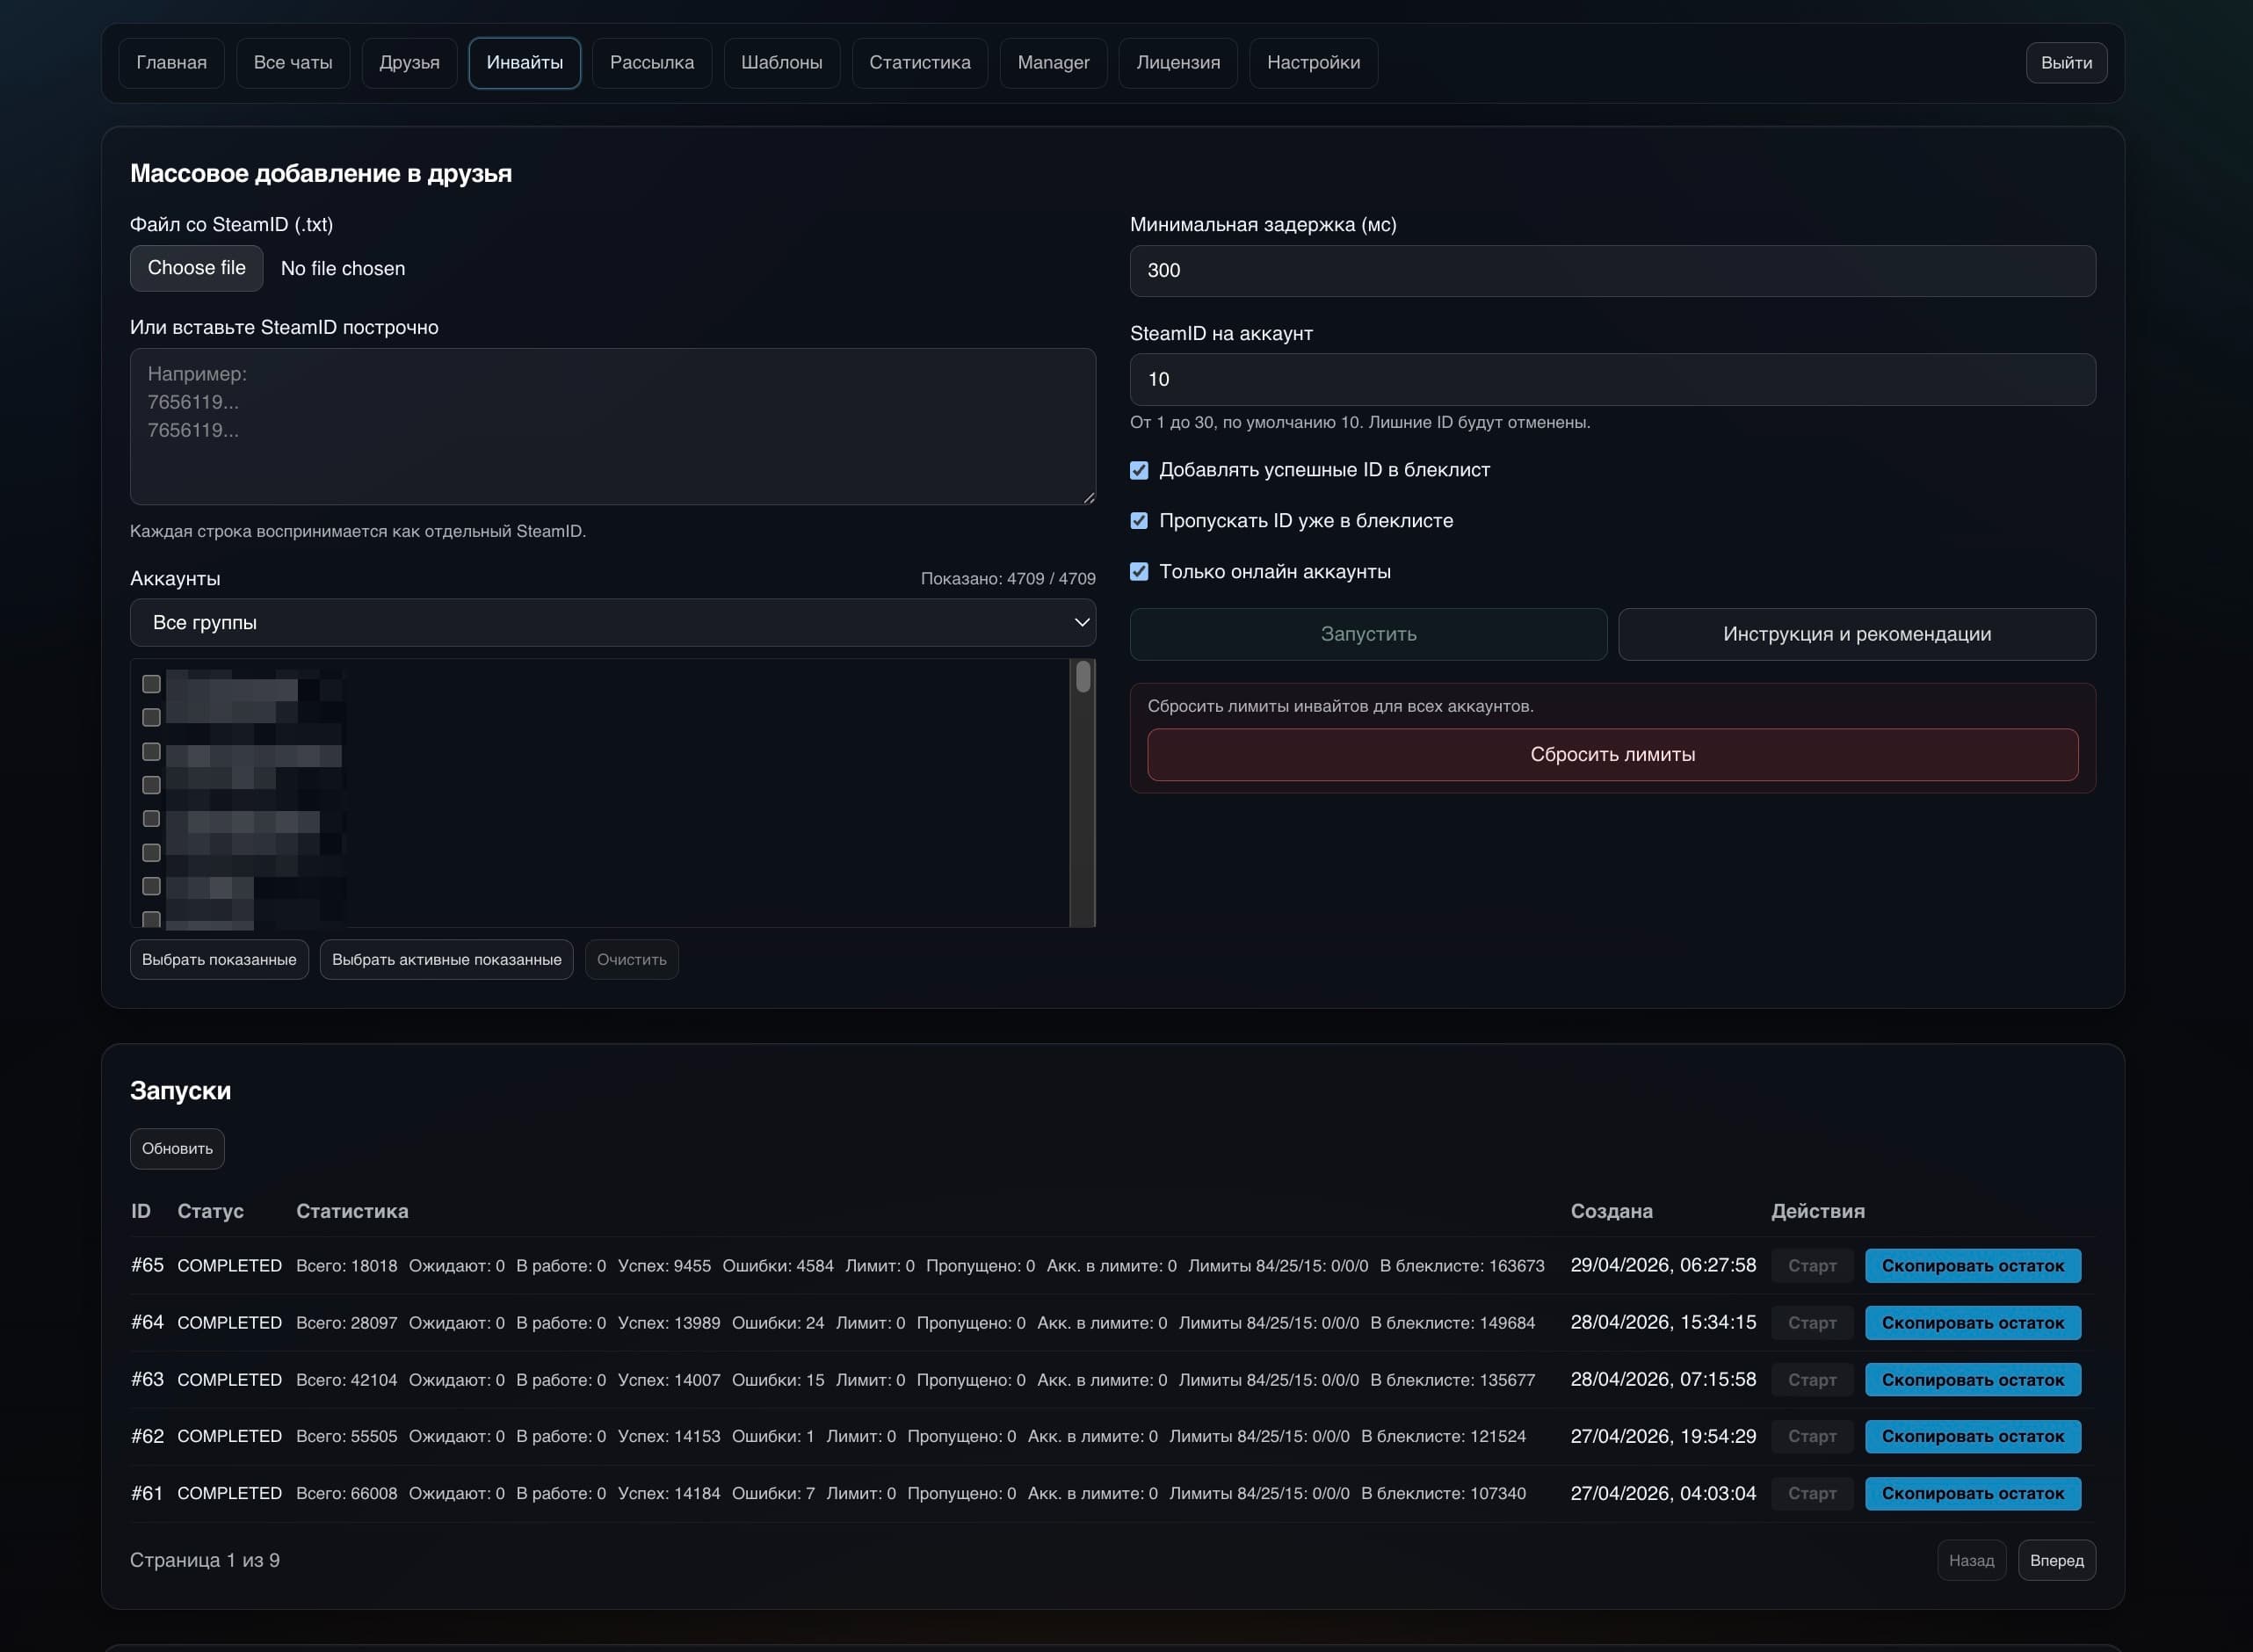This screenshot has height=1652, width=2253.
Task: Toggle Добавлять успешные ID в блеклист checkbox
Action: click(x=1139, y=470)
